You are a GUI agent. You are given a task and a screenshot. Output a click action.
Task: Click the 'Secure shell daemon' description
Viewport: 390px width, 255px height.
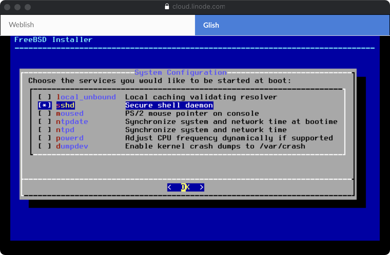[169, 105]
